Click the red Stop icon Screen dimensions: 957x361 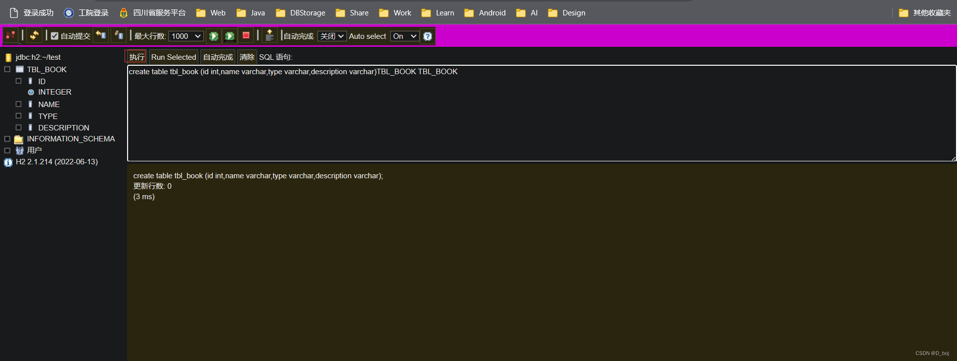click(246, 35)
